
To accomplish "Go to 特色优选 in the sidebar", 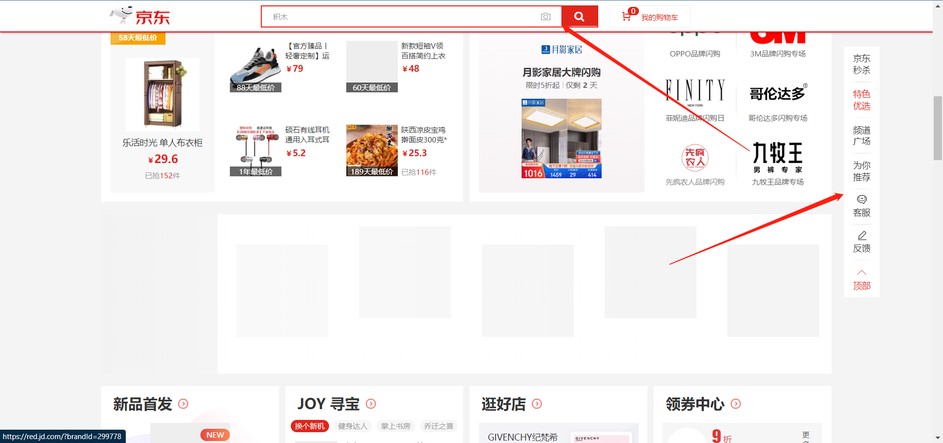I will tap(862, 100).
